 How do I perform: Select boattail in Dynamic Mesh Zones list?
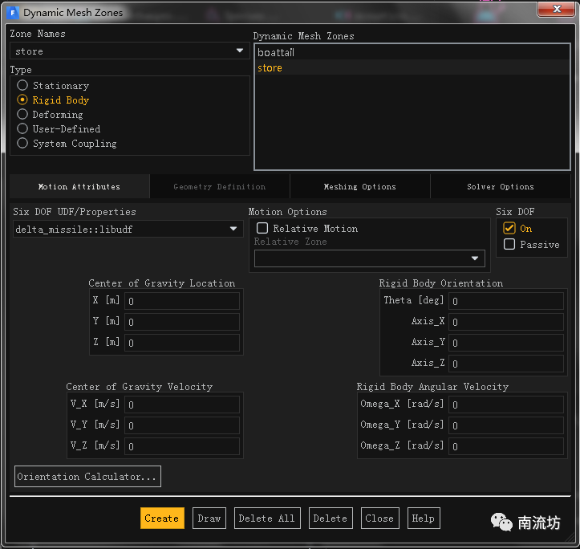coord(276,52)
